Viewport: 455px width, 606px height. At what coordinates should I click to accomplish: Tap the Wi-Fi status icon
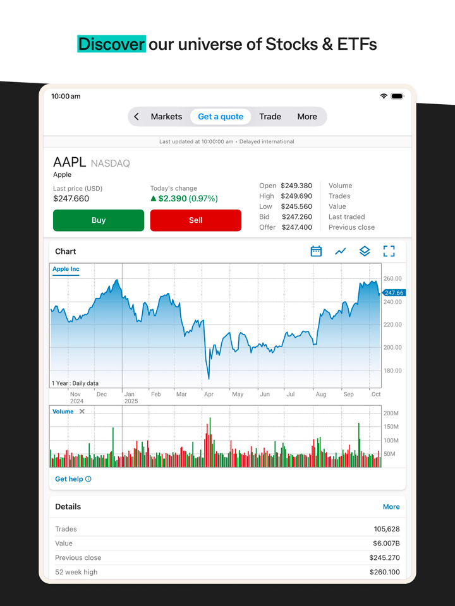pyautogui.click(x=384, y=96)
